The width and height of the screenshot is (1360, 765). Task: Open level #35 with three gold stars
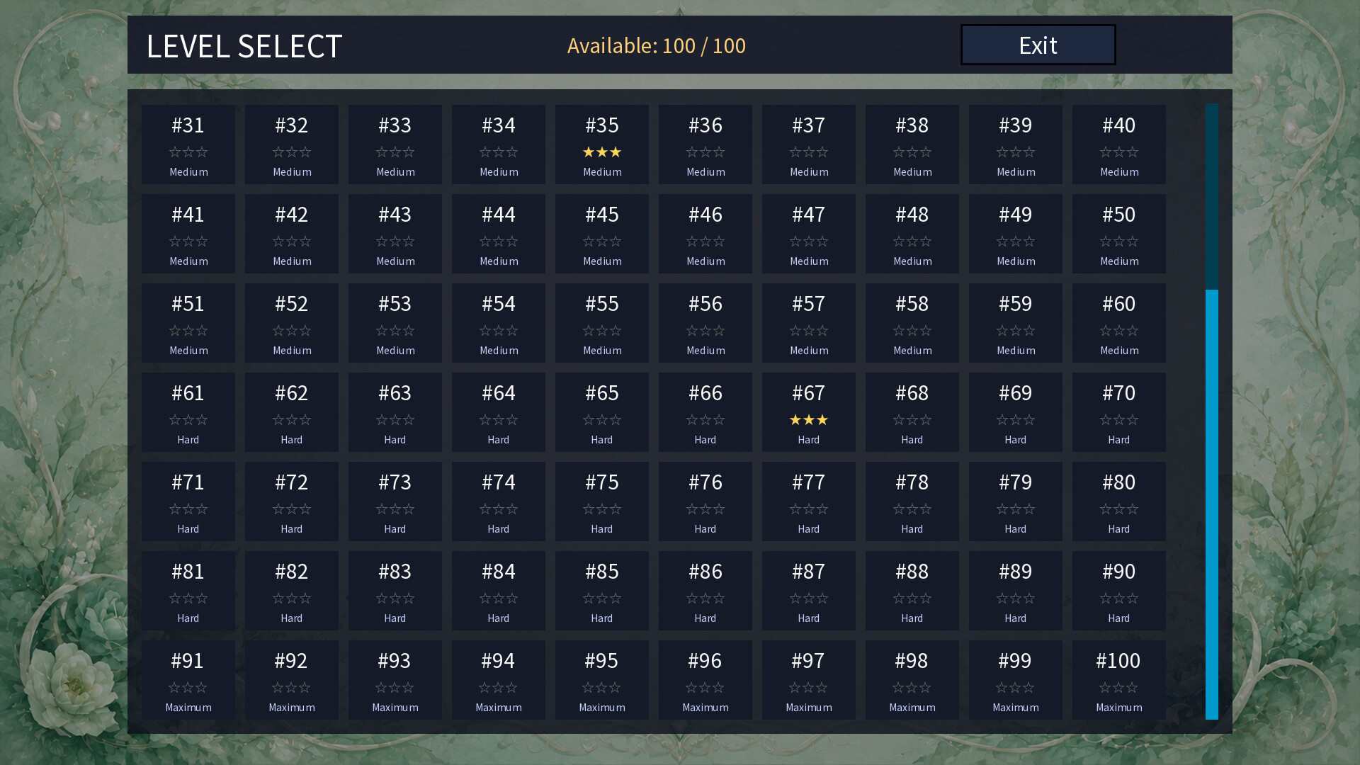pyautogui.click(x=602, y=144)
